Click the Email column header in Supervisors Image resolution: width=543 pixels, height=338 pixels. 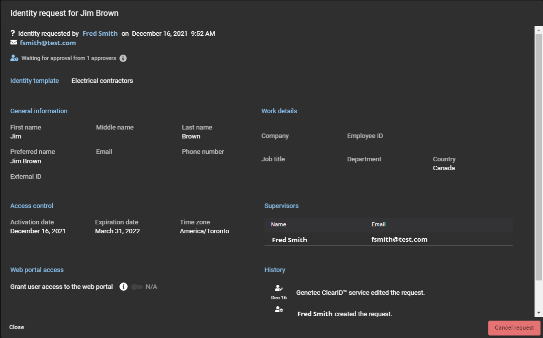click(378, 224)
